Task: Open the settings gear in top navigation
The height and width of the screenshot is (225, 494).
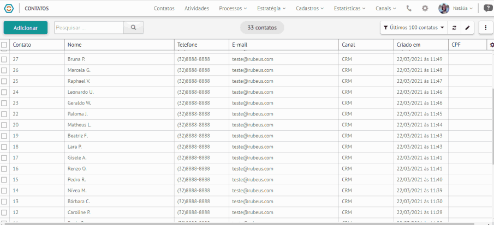Action: pos(425,9)
